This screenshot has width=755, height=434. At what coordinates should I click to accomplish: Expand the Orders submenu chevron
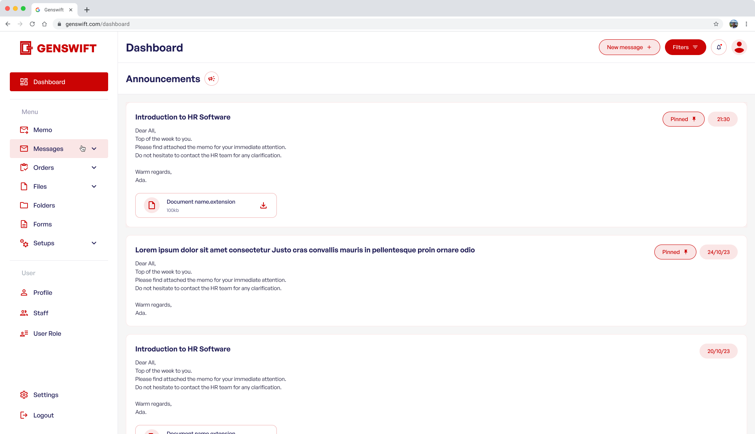point(94,167)
